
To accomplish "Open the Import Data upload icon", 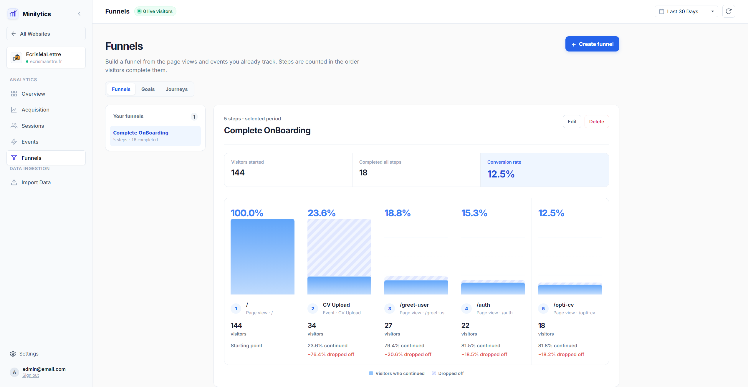I will pyautogui.click(x=14, y=182).
